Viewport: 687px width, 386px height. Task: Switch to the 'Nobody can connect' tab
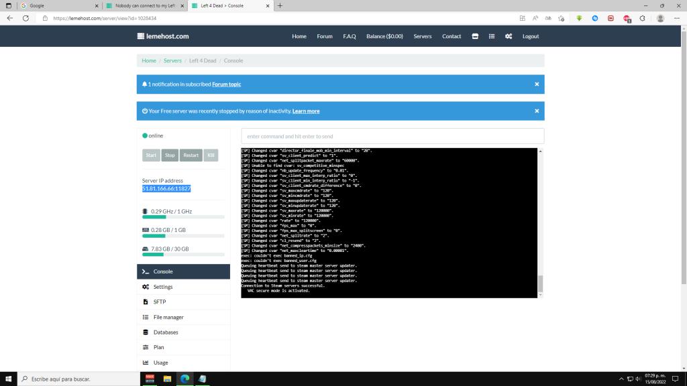point(145,5)
